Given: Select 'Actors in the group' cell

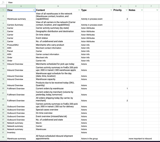Looking at the screenshot, I should [x=97, y=137].
